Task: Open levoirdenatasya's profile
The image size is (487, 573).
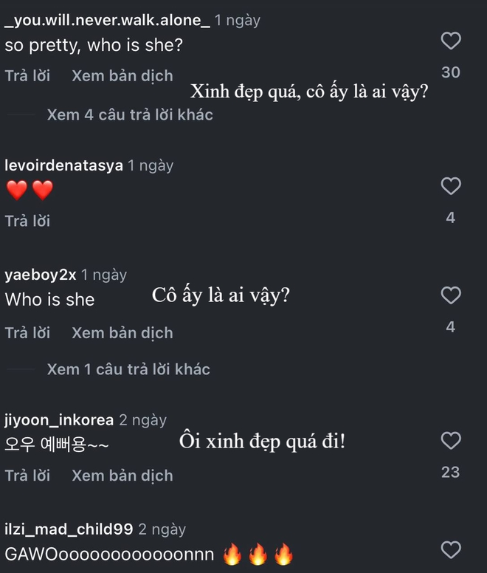Action: tap(63, 165)
